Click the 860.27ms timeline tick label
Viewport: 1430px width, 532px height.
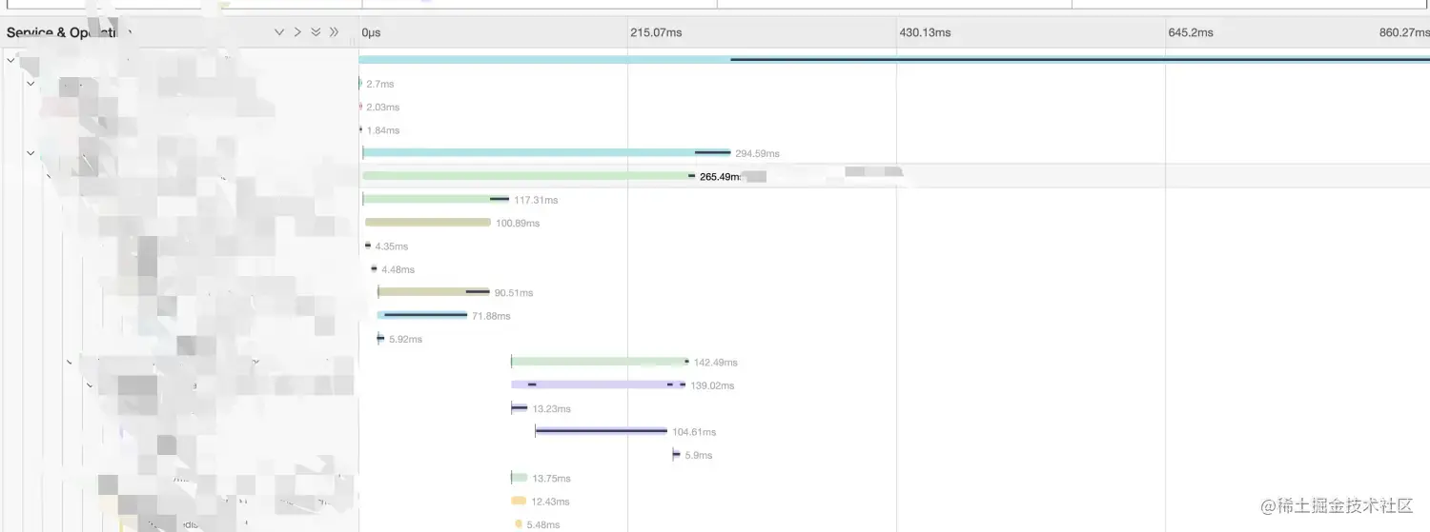tap(1404, 32)
